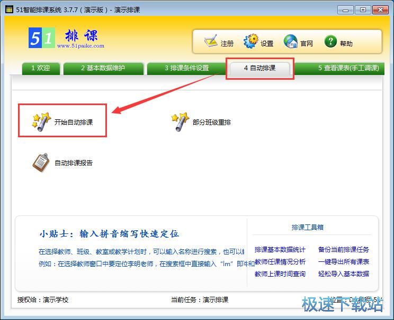Open 教师任课情况分析 link

[280, 262]
